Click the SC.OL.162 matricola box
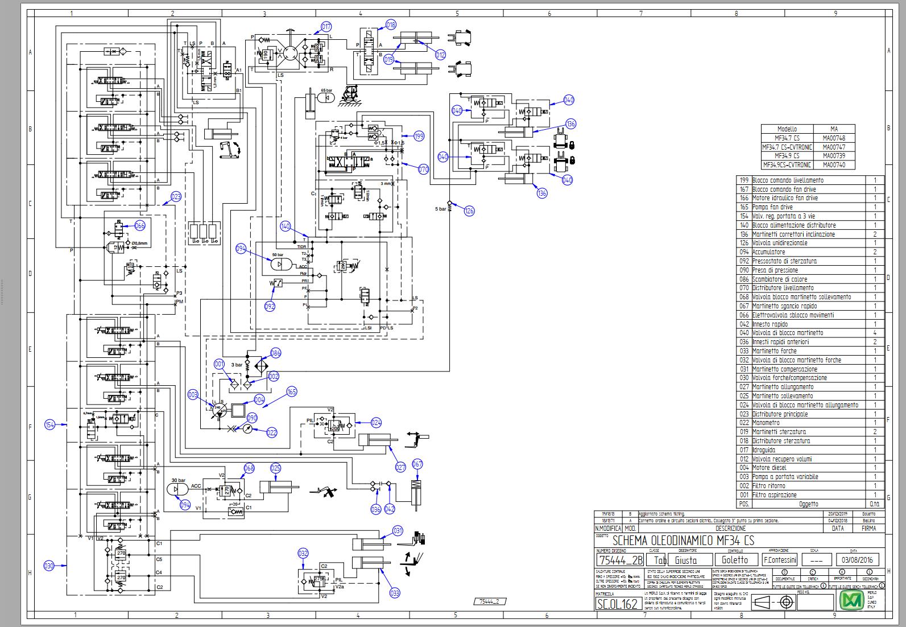 [617, 604]
